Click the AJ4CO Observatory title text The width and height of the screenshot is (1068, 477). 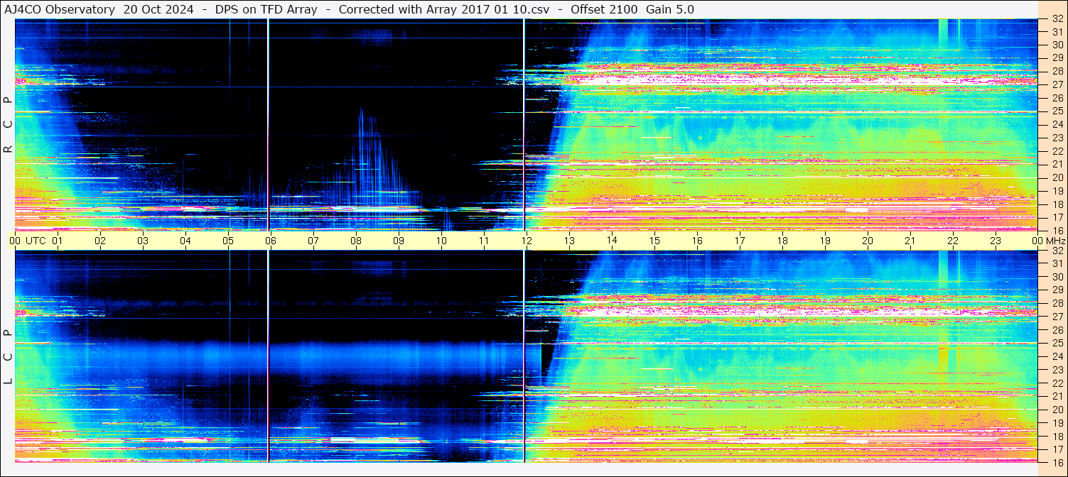[59, 9]
